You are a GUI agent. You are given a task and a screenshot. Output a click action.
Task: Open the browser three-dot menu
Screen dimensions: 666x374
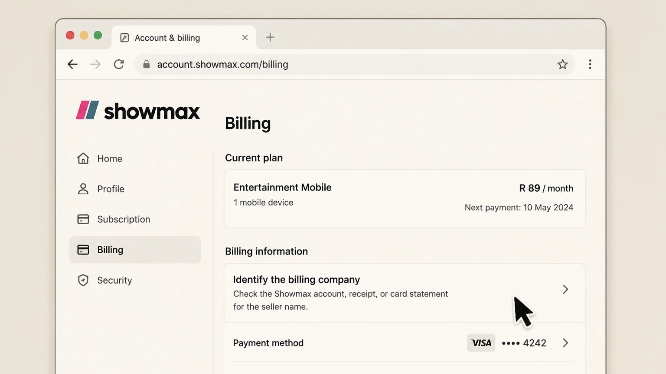click(x=590, y=64)
